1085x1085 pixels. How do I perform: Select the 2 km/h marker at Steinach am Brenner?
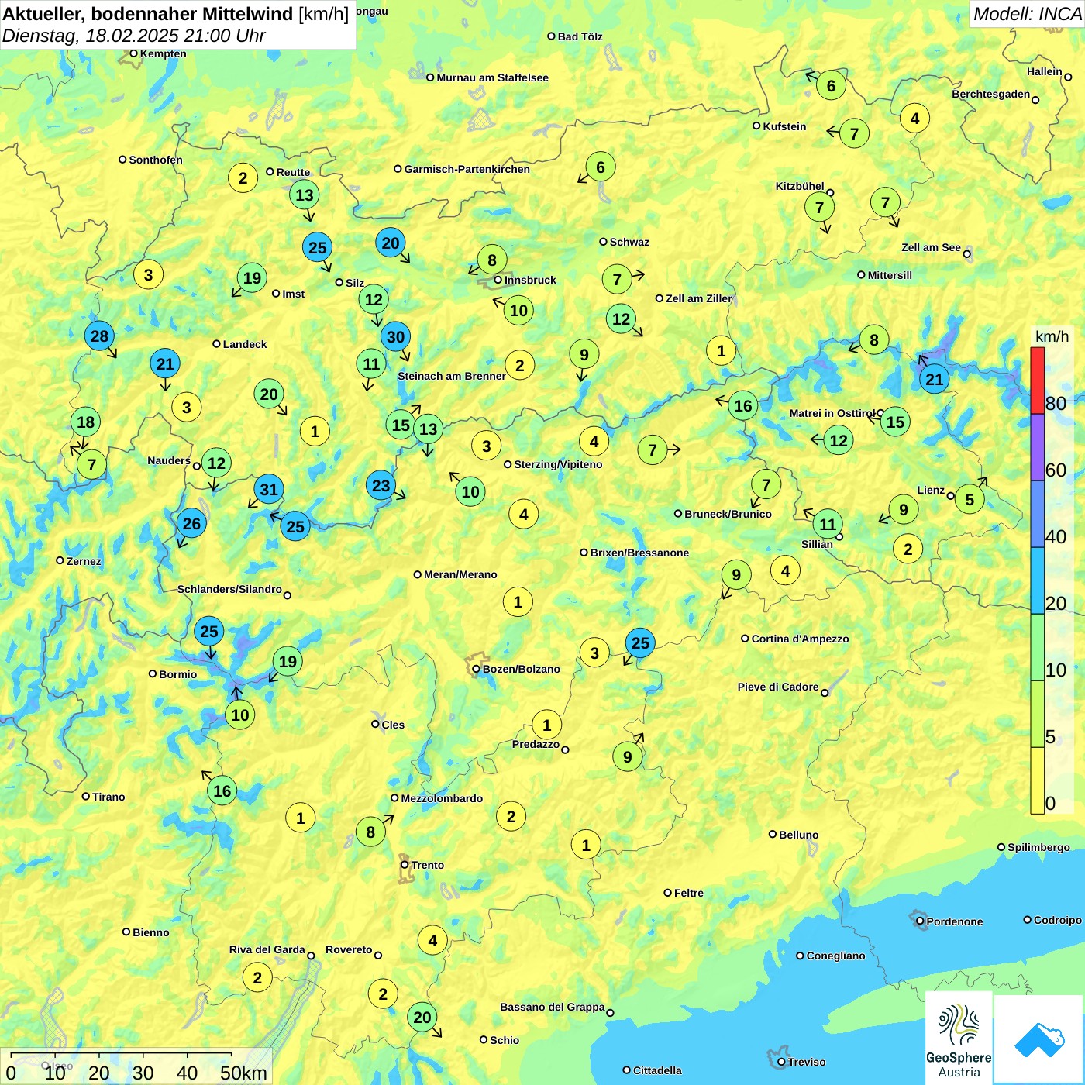pyautogui.click(x=520, y=365)
